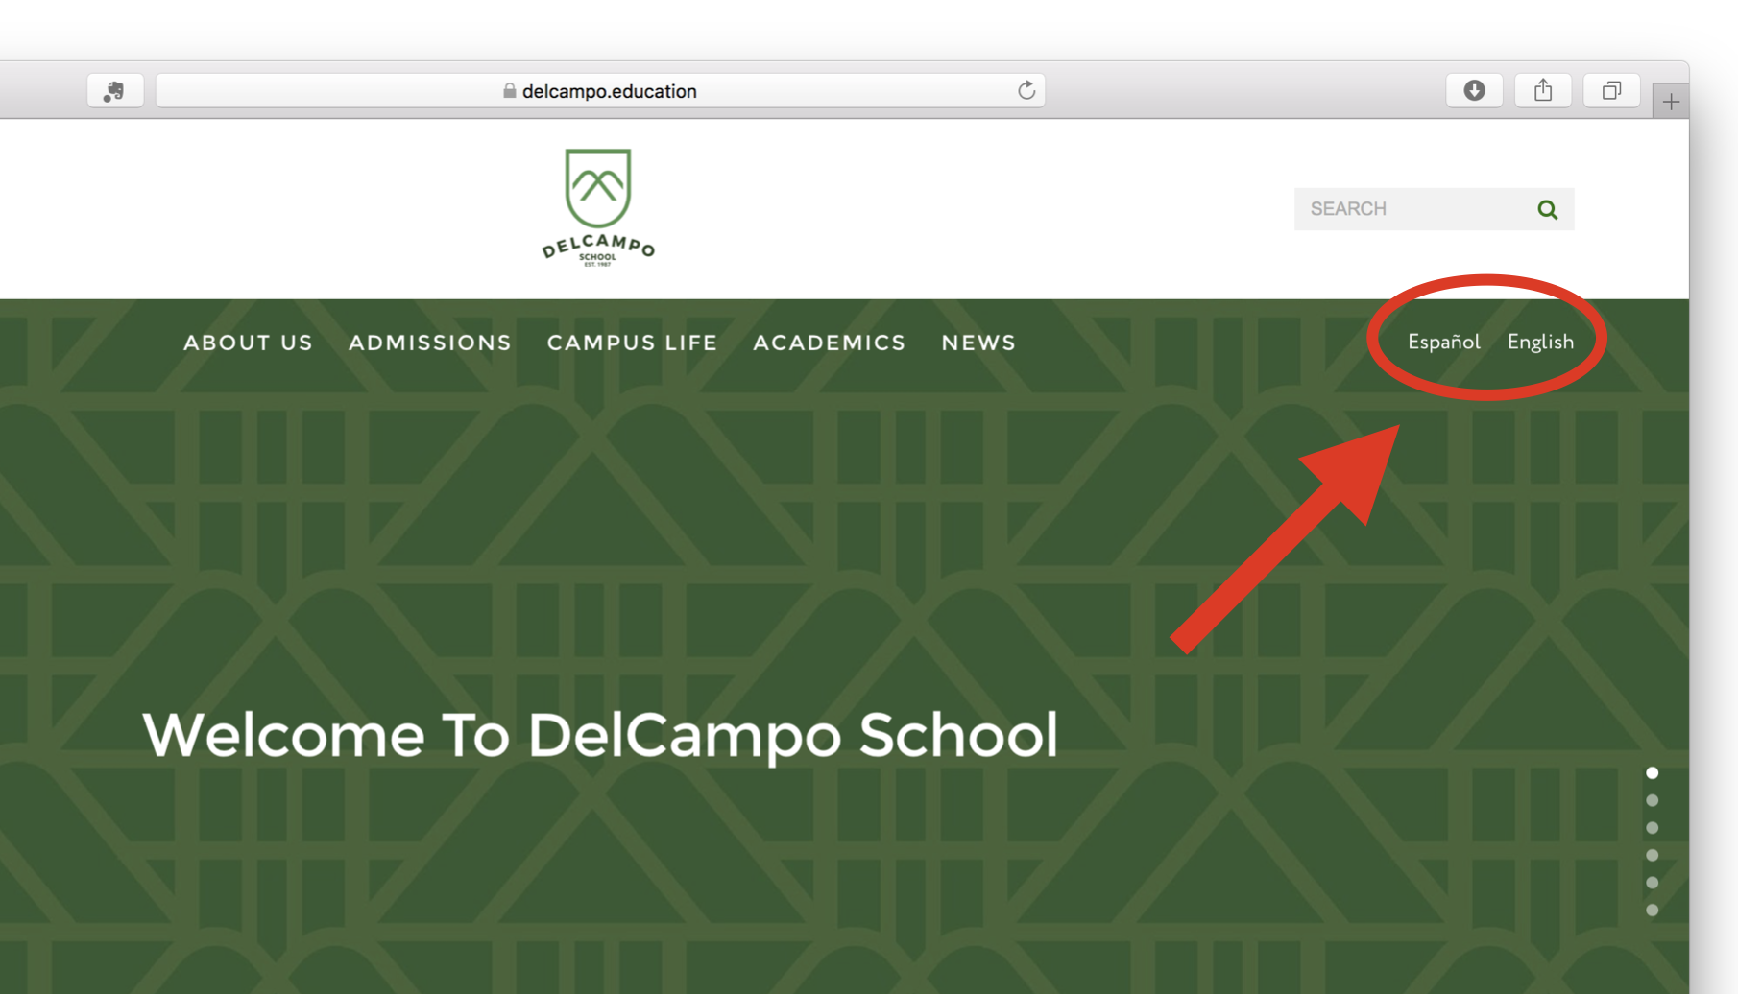Reload the page with the refresh icon
Image resolution: width=1738 pixels, height=994 pixels.
pyautogui.click(x=1026, y=90)
